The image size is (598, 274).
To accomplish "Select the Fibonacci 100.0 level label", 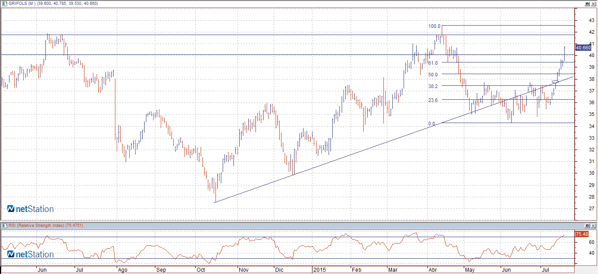I will pyautogui.click(x=435, y=27).
